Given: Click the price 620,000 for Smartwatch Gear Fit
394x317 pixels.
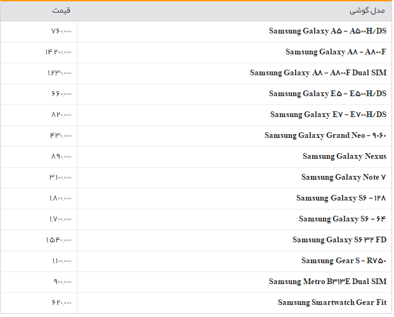Looking at the screenshot, I should point(62,302).
